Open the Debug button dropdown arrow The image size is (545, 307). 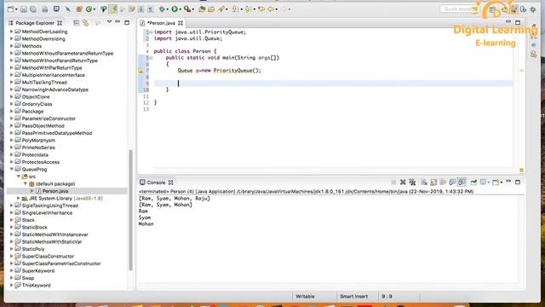click(168, 9)
